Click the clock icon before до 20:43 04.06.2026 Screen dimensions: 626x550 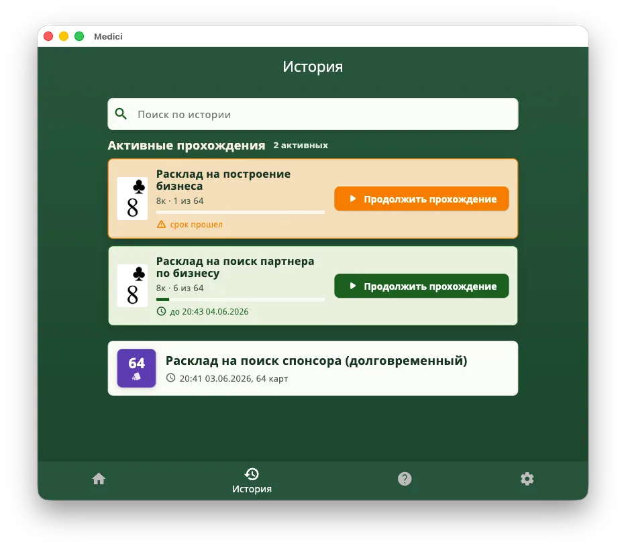coord(161,311)
